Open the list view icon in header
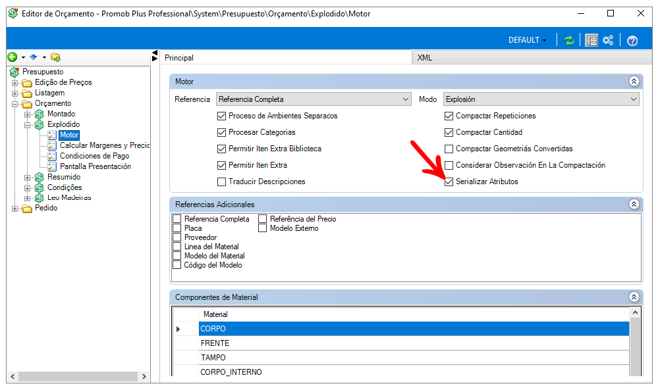Image resolution: width=660 pixels, height=390 pixels. 591,40
